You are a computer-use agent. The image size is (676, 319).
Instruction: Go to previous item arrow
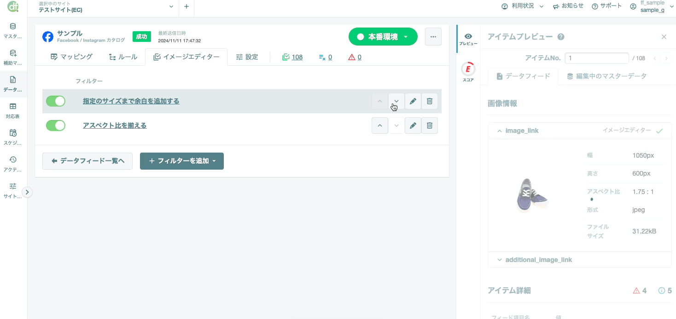click(x=654, y=58)
